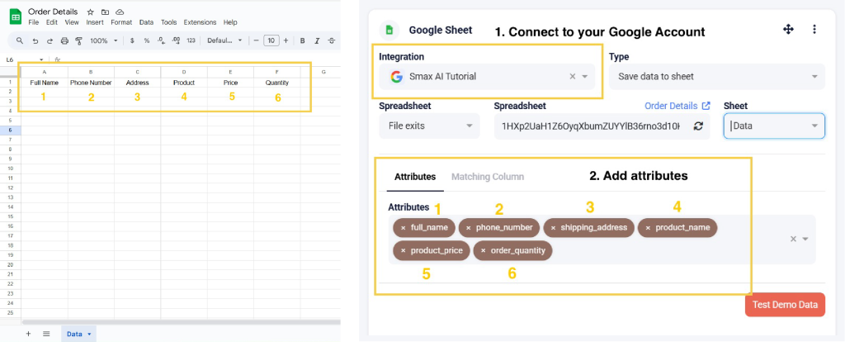This screenshot has width=845, height=342.
Task: Decrease decimal places
Action: [161, 40]
